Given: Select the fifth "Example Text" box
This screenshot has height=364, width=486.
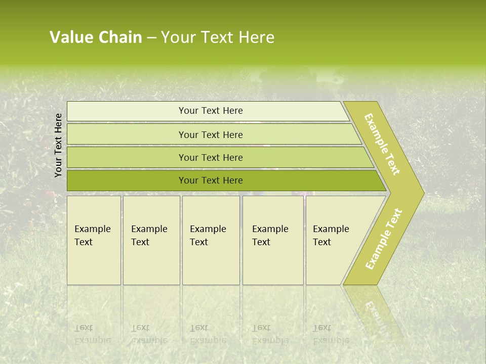Looking at the screenshot, I should pyautogui.click(x=331, y=236).
